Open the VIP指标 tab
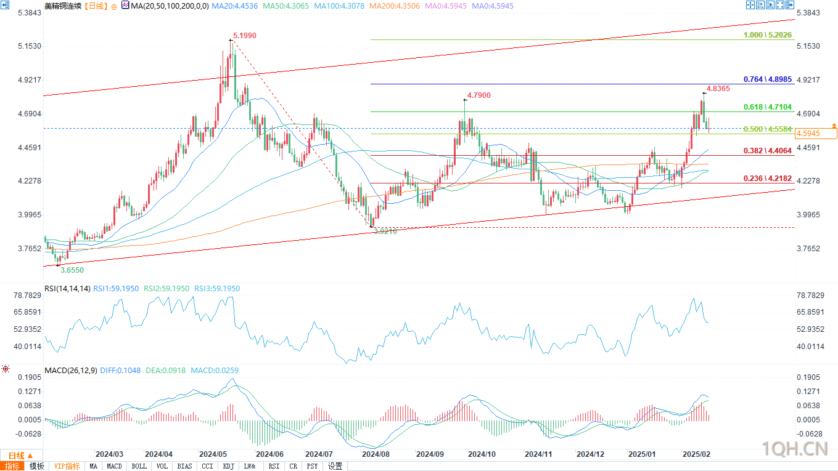Viewport: 838px width, 471px height. click(x=67, y=466)
